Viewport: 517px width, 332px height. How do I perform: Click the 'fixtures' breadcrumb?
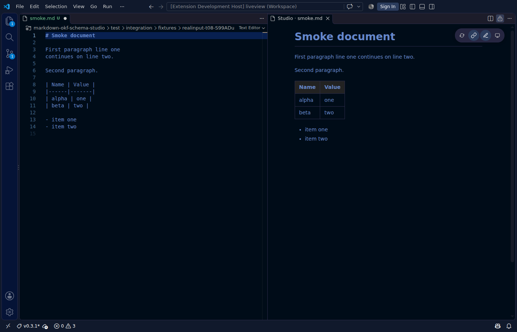tap(167, 28)
